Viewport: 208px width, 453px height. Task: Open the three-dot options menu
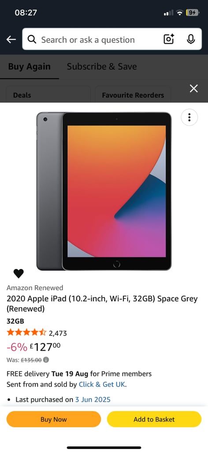tap(189, 117)
